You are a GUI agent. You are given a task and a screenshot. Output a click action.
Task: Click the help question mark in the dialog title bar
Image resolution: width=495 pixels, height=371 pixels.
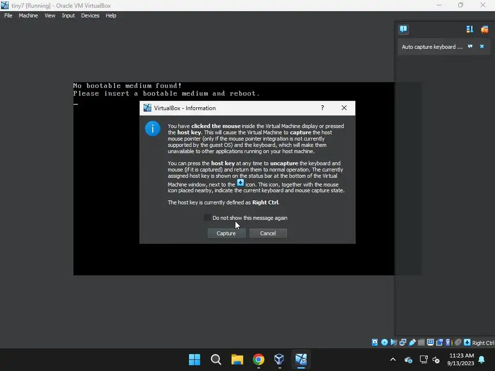click(322, 108)
